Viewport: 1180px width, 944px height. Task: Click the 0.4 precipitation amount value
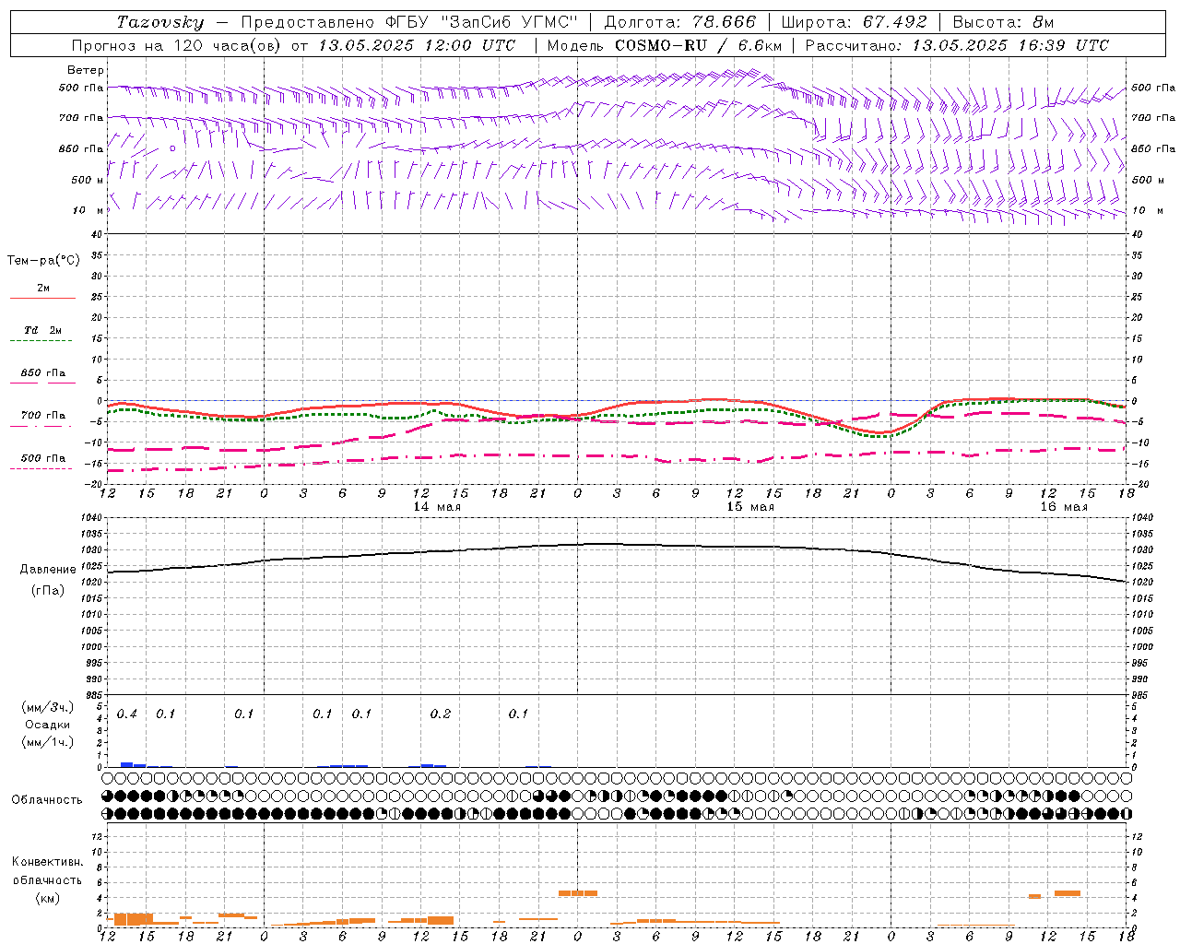click(x=127, y=714)
